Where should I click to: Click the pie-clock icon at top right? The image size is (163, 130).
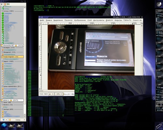[x=159, y=4]
